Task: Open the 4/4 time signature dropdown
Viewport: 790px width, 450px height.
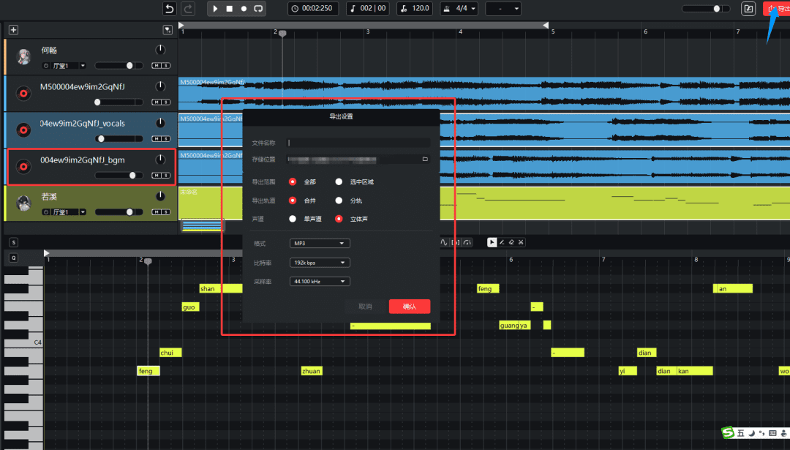Action: click(x=459, y=9)
